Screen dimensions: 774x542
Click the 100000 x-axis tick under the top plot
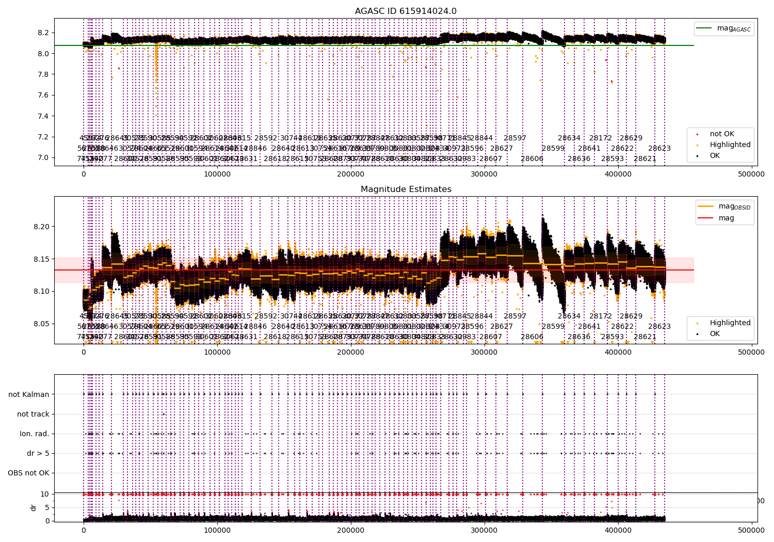pos(217,174)
